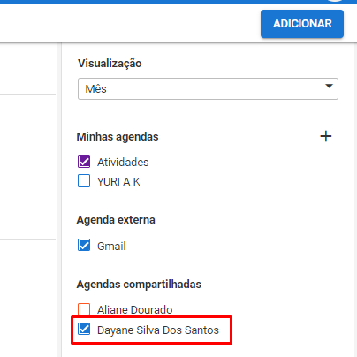Uncheck the Atividades agenda checkbox
Screen dimensions: 357x357
point(84,162)
